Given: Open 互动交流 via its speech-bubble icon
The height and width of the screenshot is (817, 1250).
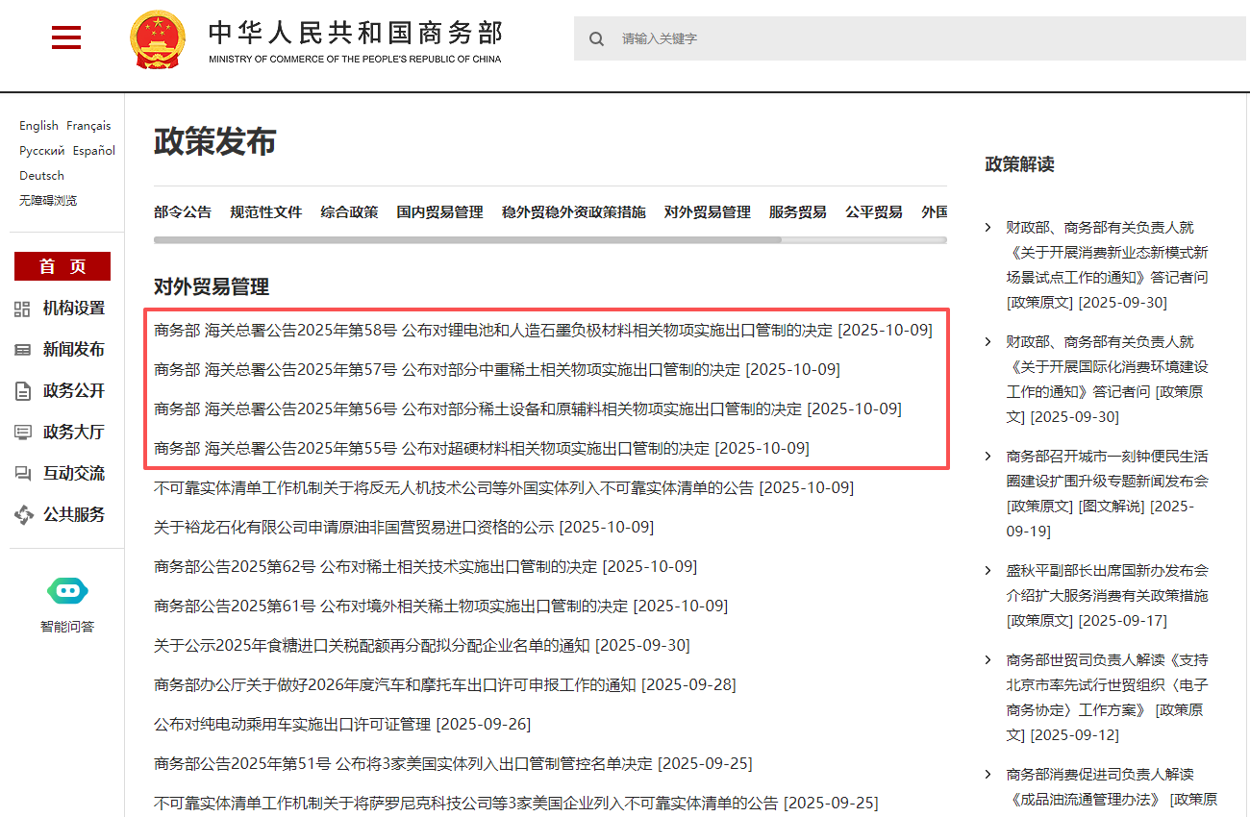Looking at the screenshot, I should coord(21,473).
